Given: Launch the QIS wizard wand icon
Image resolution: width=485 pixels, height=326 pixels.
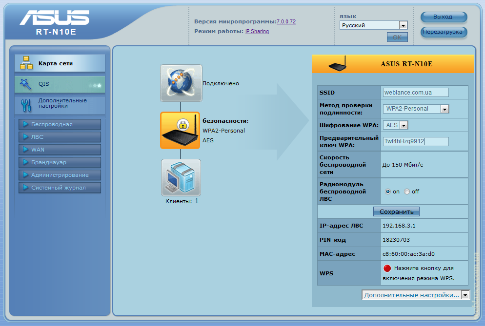Looking at the screenshot, I should point(25,84).
